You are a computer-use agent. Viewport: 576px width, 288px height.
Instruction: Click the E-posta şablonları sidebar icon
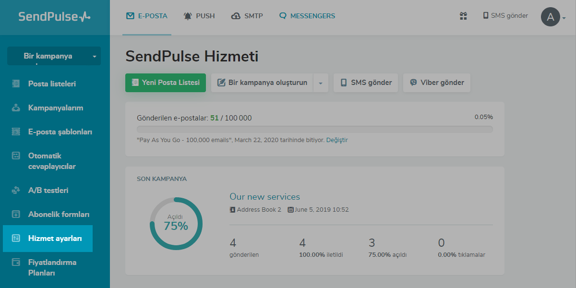click(x=16, y=132)
